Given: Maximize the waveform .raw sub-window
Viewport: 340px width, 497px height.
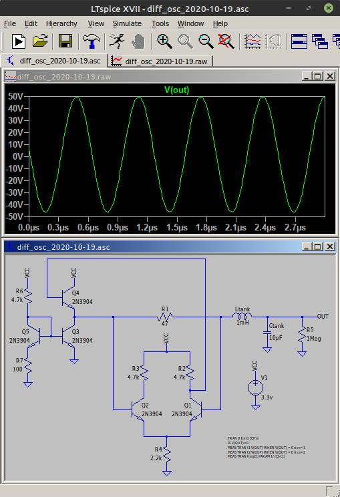Looking at the screenshot, I should [317, 76].
